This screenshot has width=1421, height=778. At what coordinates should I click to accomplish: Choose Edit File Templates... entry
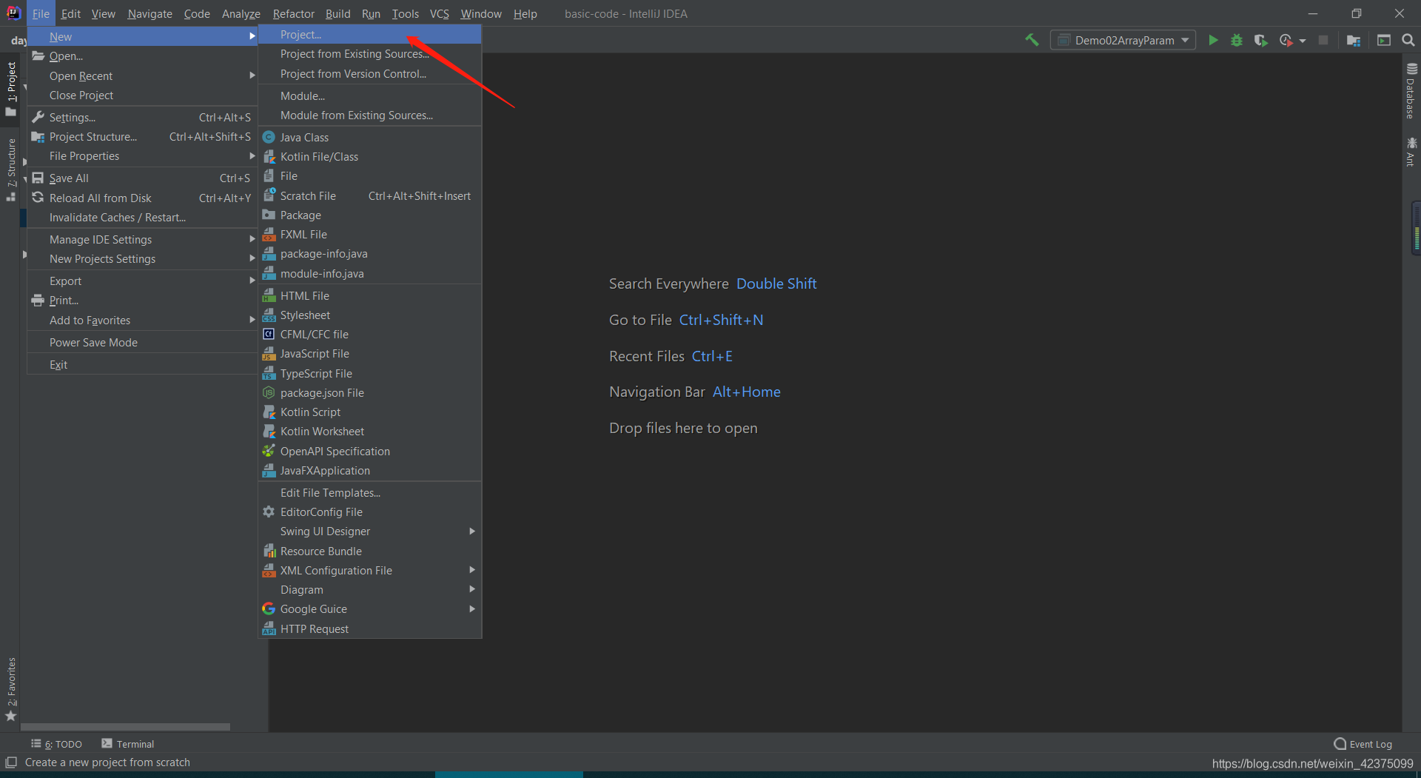click(369, 493)
